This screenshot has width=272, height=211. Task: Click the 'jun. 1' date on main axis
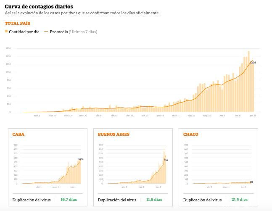pyautogui.click(x=222, y=115)
